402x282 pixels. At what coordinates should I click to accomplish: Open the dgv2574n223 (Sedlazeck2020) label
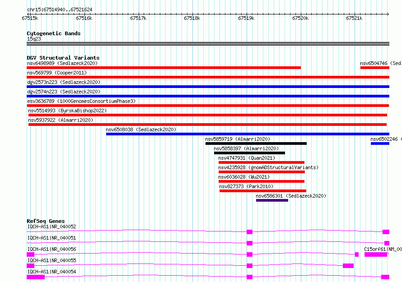63,92
